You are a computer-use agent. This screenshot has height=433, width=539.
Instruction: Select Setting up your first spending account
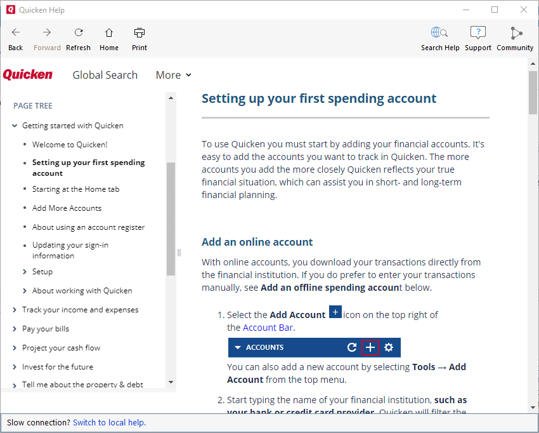(88, 168)
